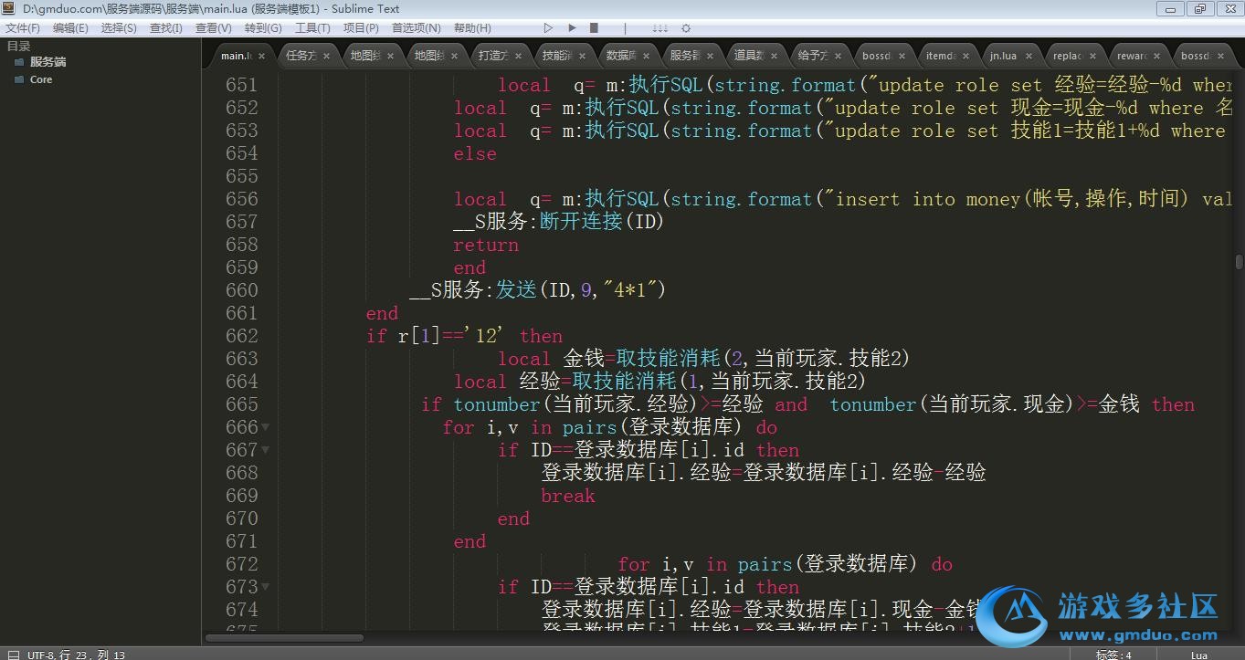Close the rewarc tab
Screen dimensions: 1245x660
click(1157, 56)
